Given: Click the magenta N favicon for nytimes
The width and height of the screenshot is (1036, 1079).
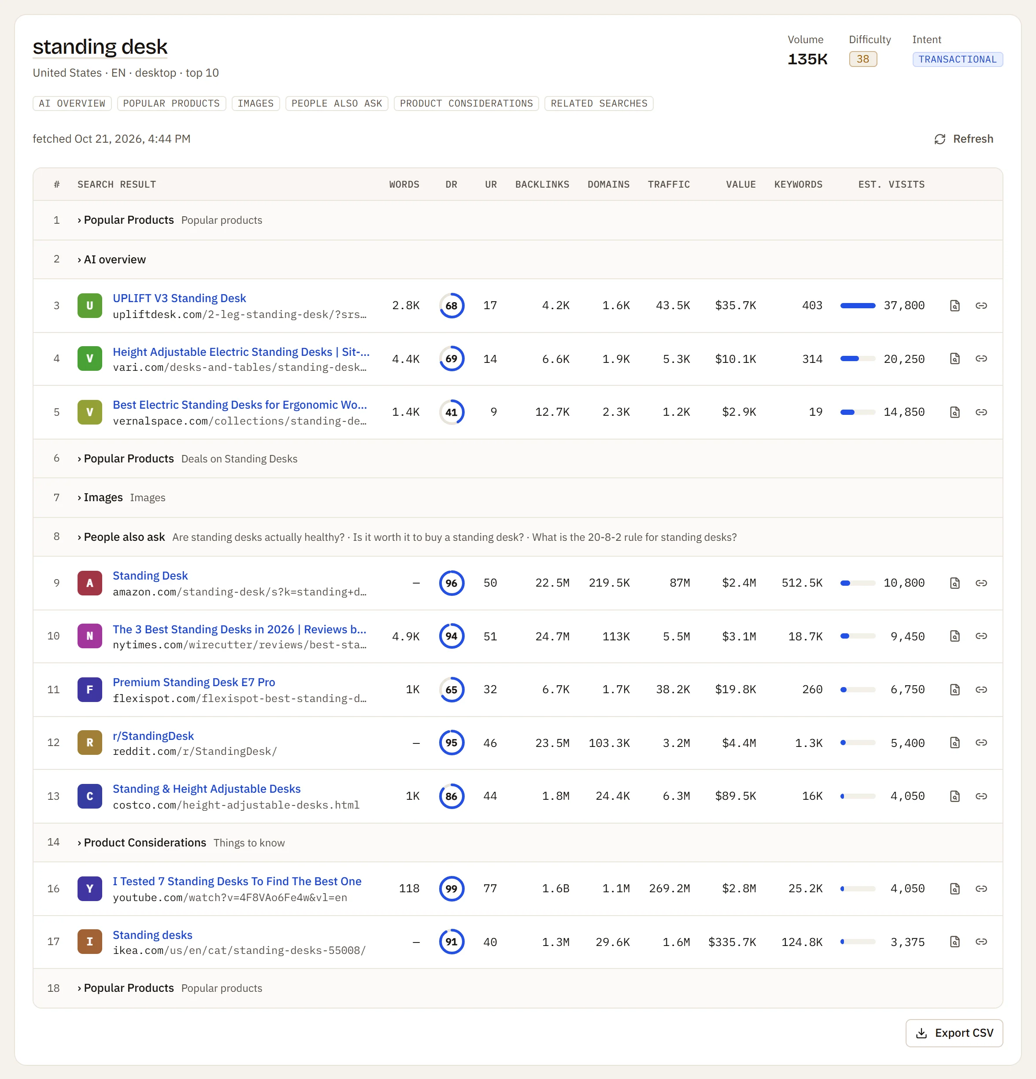Looking at the screenshot, I should click(90, 636).
